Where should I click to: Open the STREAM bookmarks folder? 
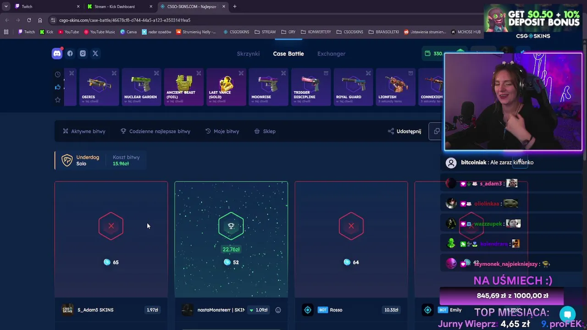[x=265, y=32]
